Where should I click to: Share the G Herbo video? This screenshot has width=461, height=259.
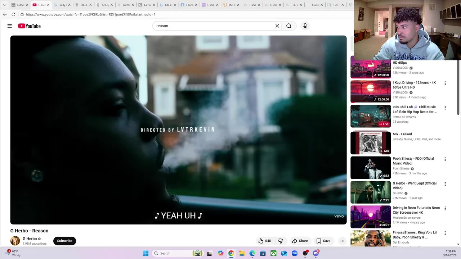[x=300, y=241]
